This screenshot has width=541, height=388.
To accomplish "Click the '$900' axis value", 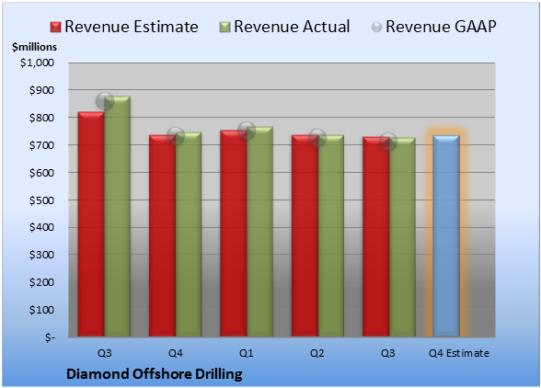I will 41,90.
